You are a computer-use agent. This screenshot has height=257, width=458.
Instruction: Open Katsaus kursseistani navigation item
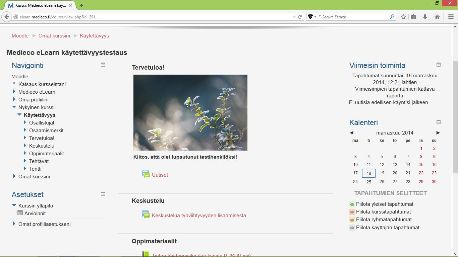pos(42,84)
